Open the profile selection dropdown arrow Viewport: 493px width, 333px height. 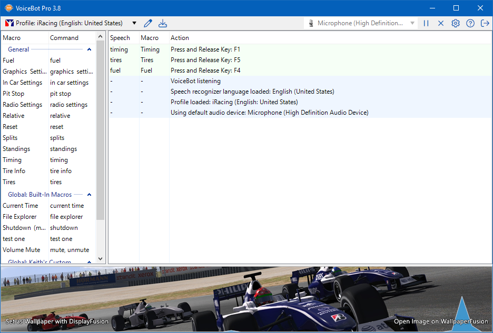pyautogui.click(x=134, y=23)
